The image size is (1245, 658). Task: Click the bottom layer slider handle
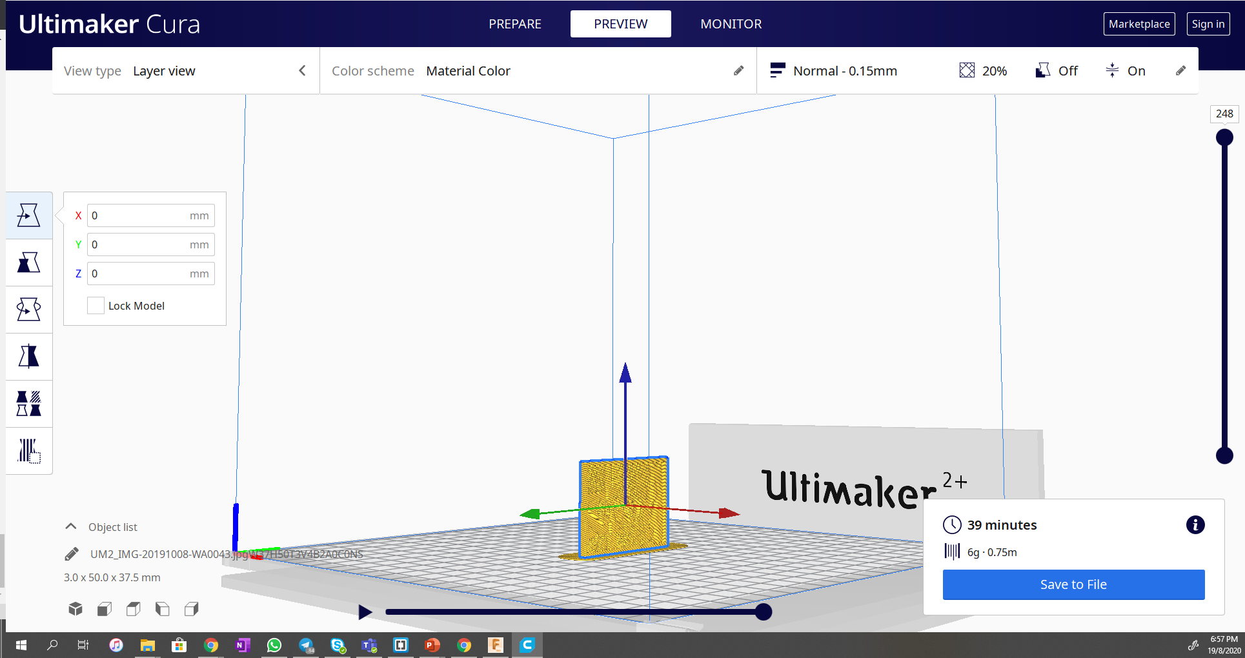point(1224,455)
